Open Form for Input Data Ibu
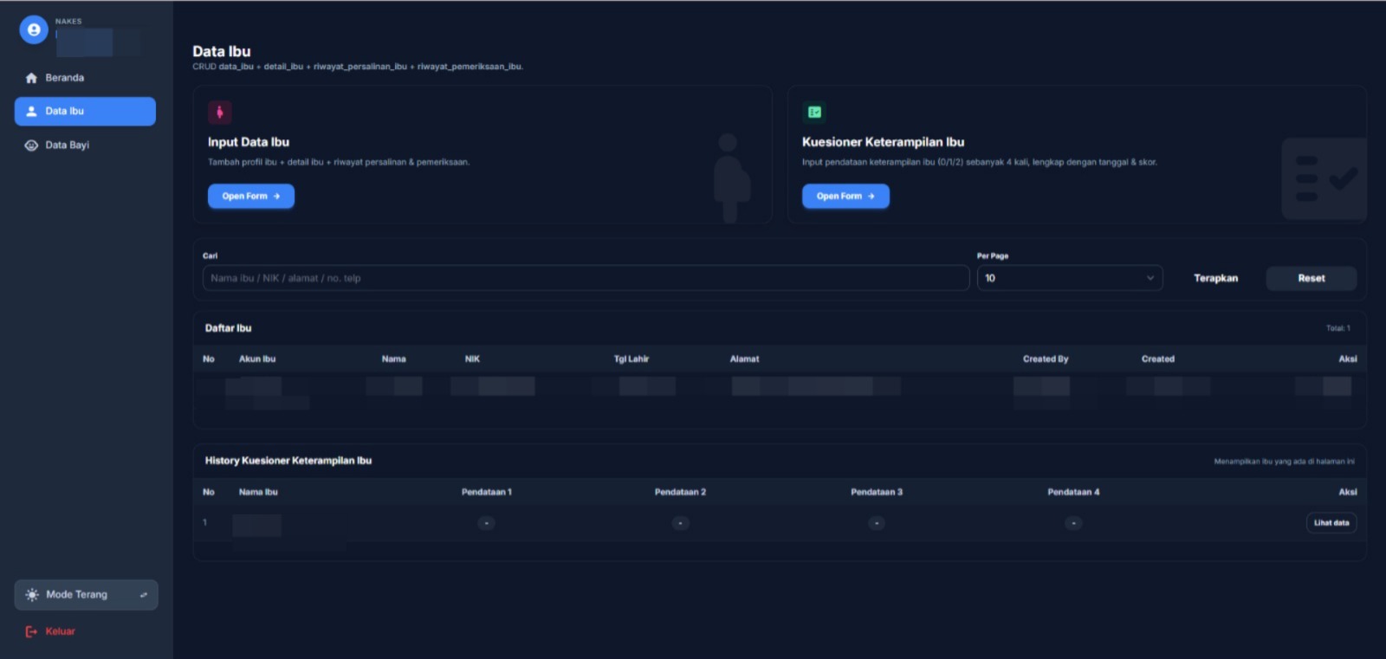 pyautogui.click(x=250, y=197)
